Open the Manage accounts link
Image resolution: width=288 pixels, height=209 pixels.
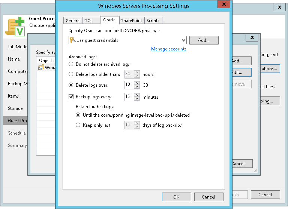[x=169, y=49]
